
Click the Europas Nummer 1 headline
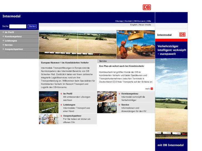(x=65, y=63)
